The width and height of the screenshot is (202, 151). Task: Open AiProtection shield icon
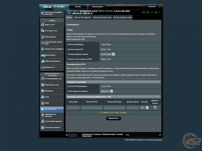(43, 37)
